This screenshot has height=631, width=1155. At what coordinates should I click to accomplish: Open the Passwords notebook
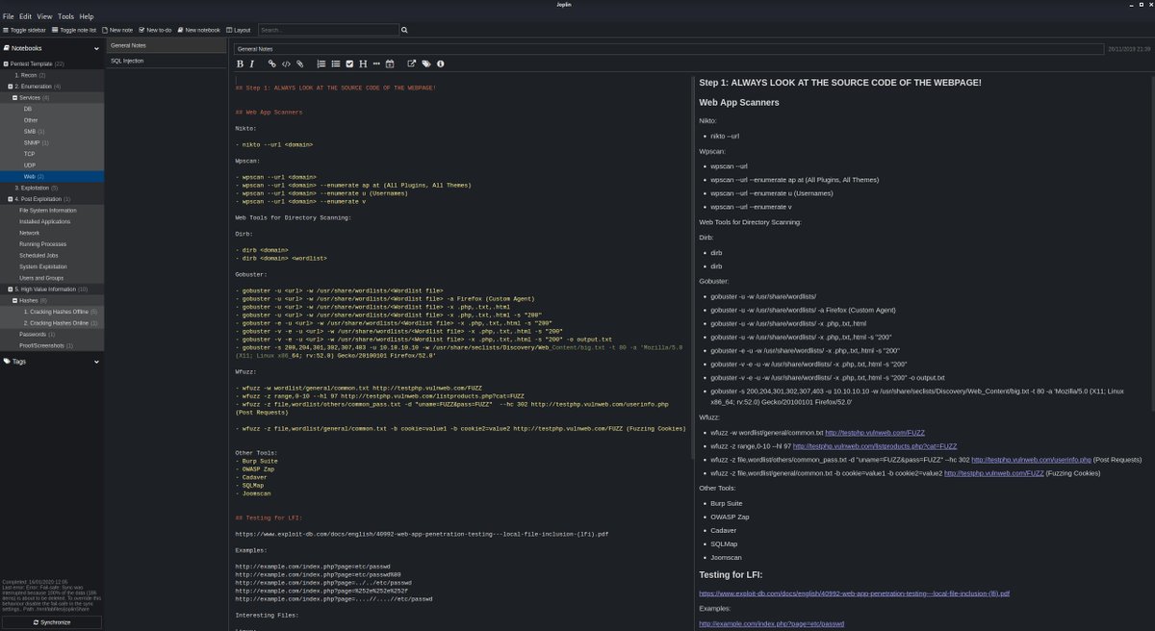52,334
